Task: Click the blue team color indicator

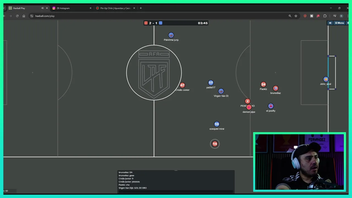Action: tap(161, 23)
